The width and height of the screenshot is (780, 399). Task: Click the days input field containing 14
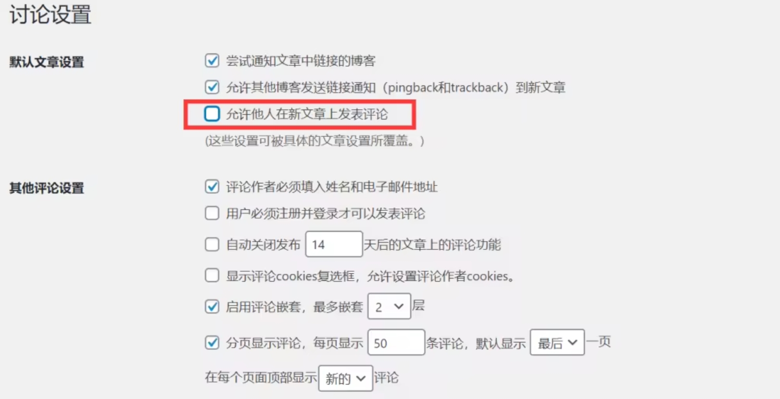[x=334, y=244]
